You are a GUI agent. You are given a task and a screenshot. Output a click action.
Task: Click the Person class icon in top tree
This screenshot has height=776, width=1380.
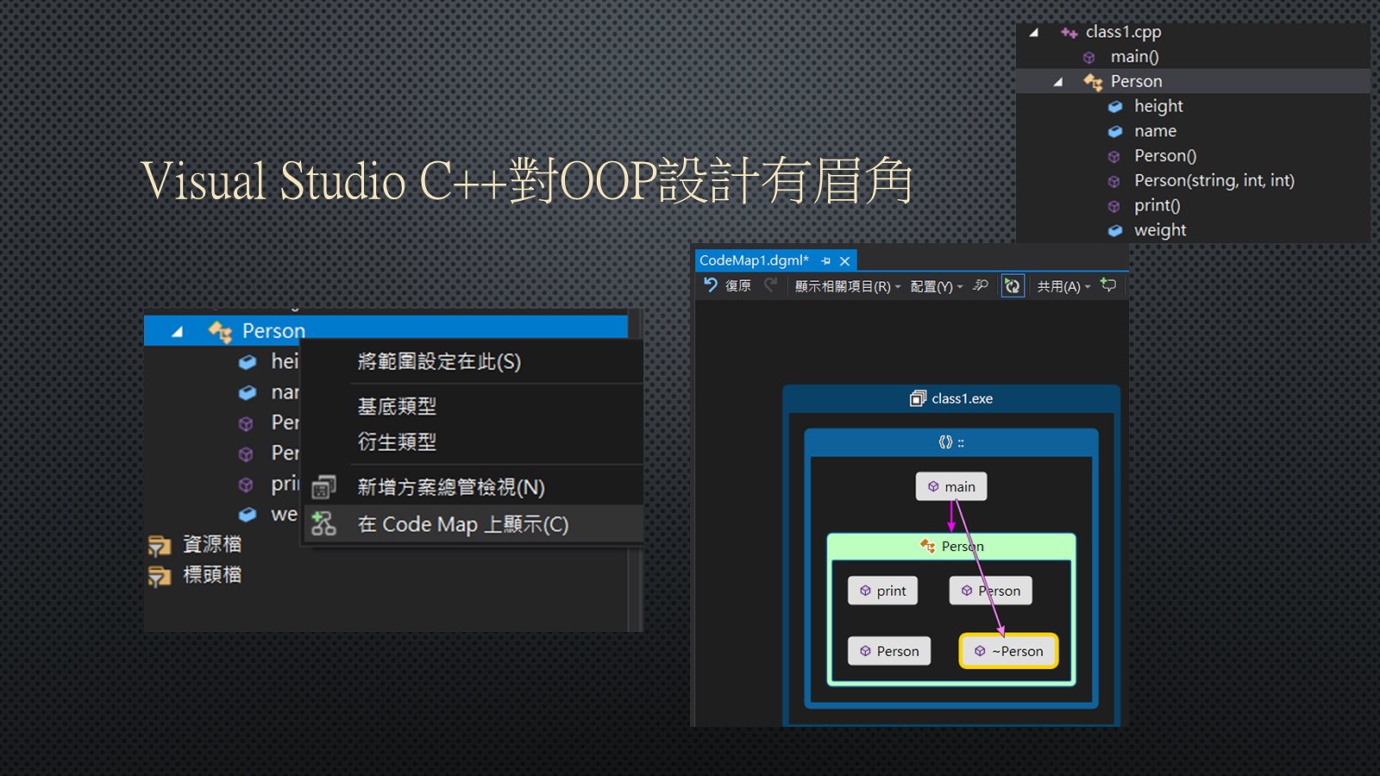tap(1093, 82)
